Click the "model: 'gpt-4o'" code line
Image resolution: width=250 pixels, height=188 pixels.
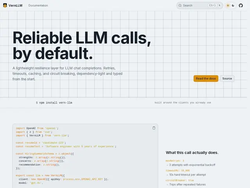(x=31, y=183)
